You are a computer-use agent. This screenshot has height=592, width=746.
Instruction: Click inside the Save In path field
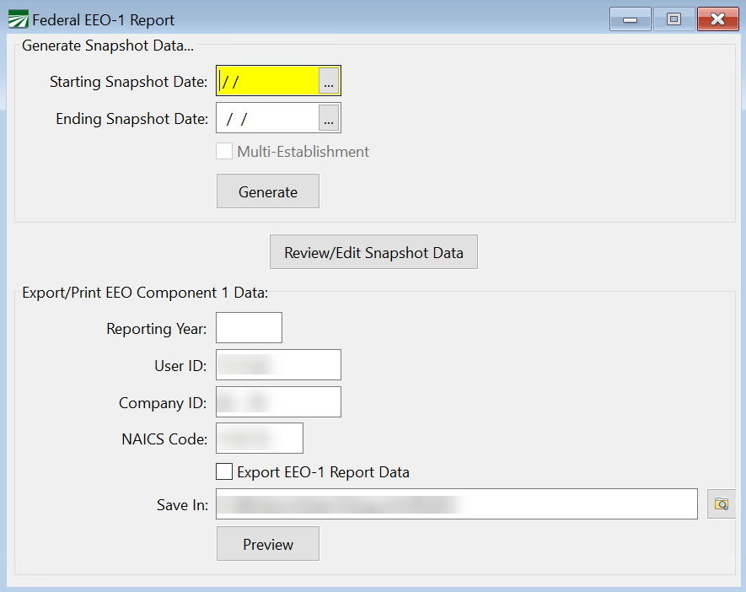click(x=456, y=503)
